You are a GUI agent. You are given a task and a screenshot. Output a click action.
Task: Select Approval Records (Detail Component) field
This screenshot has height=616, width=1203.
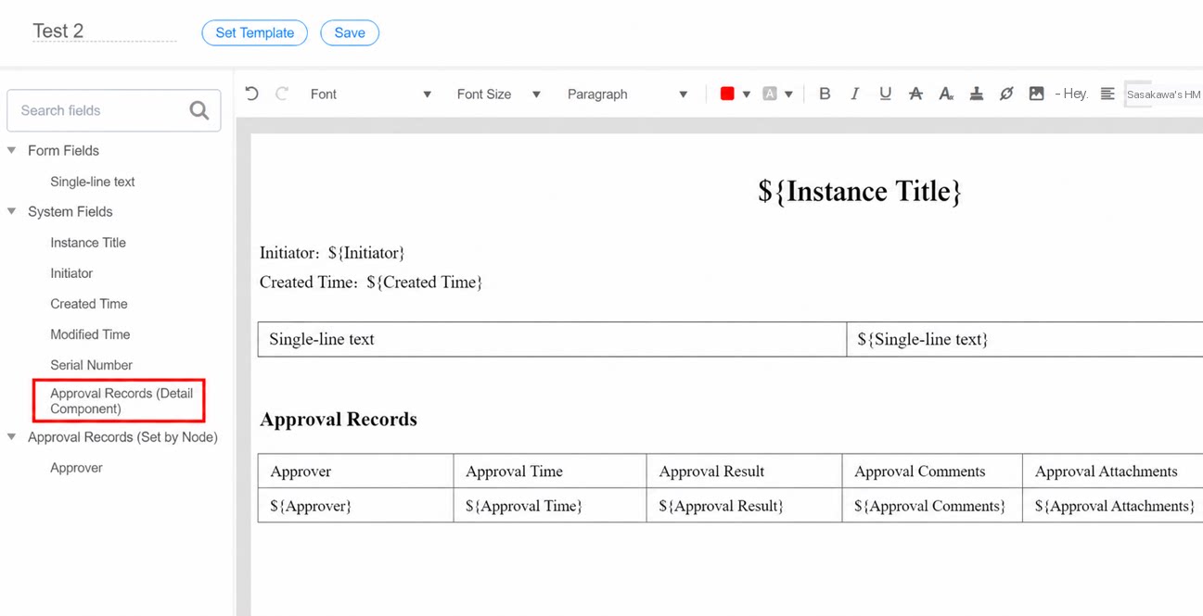tap(122, 401)
